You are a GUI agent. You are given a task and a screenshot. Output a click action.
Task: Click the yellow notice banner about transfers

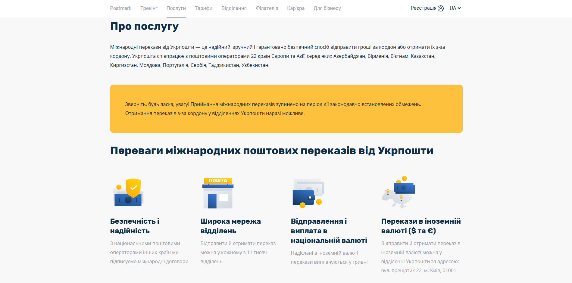click(286, 109)
